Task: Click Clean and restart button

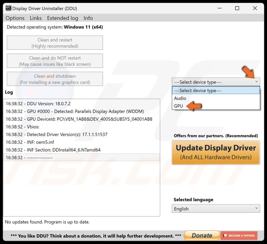Action: (55, 43)
